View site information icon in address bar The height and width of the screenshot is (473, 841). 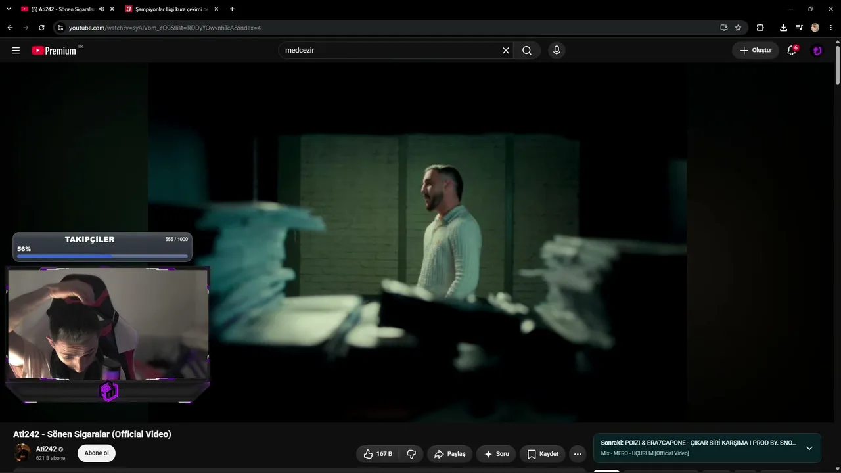pos(60,28)
